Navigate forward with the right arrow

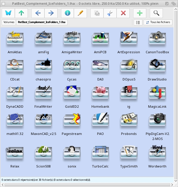(x=51, y=13)
